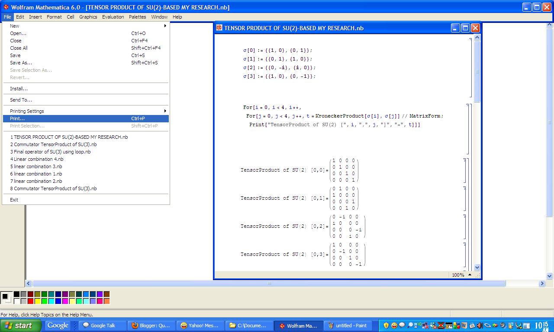Pick the white color swatch in Paint palette
Image resolution: width=554 pixels, height=332 pixels.
pyautogui.click(x=16, y=301)
